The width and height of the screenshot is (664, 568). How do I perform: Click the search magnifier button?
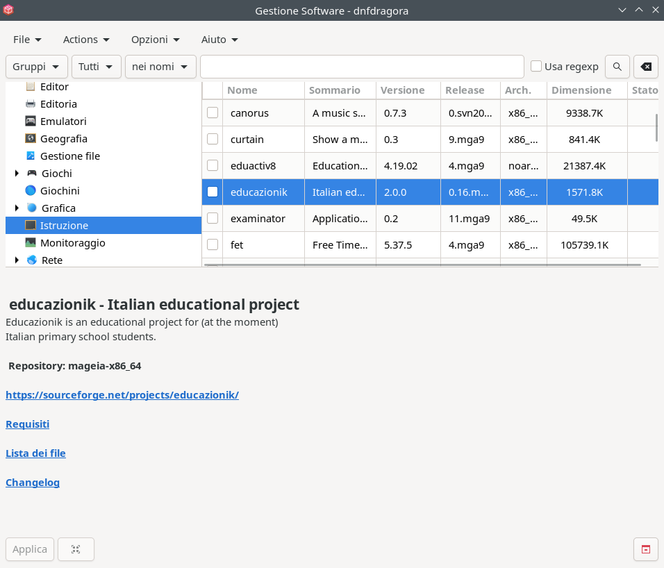point(617,67)
